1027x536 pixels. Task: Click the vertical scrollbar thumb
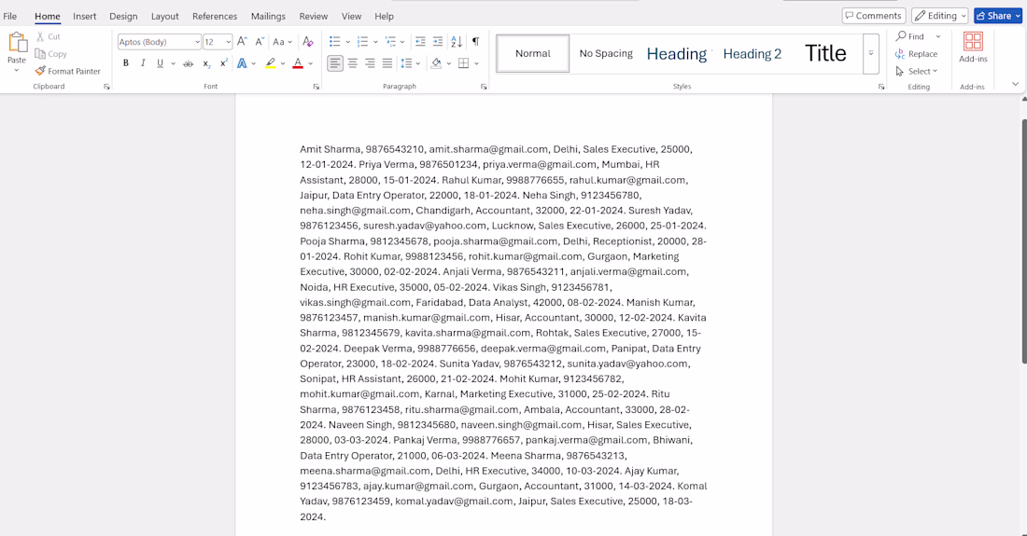(x=1023, y=241)
